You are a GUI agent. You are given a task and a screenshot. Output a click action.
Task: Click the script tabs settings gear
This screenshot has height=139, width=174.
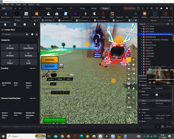click(x=136, y=21)
